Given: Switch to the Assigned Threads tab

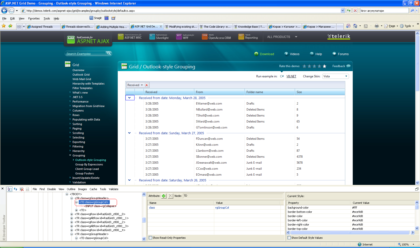Looking at the screenshot, I should 42,27.
